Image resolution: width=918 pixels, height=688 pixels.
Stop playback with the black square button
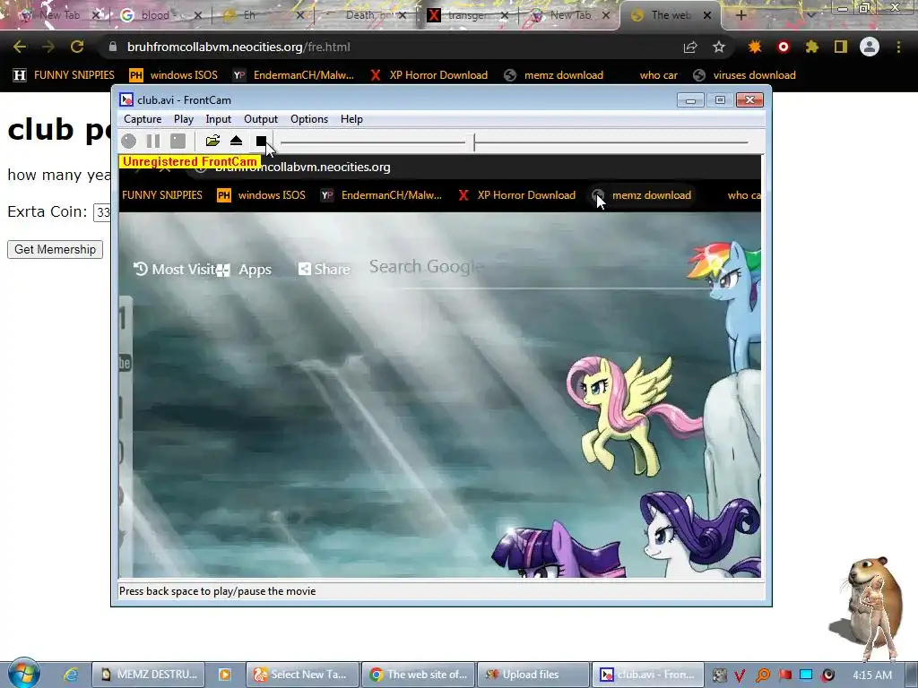[x=261, y=141]
